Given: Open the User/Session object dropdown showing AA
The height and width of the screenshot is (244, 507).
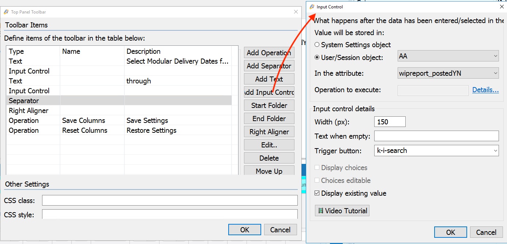Looking at the screenshot, I should pyautogui.click(x=448, y=56).
